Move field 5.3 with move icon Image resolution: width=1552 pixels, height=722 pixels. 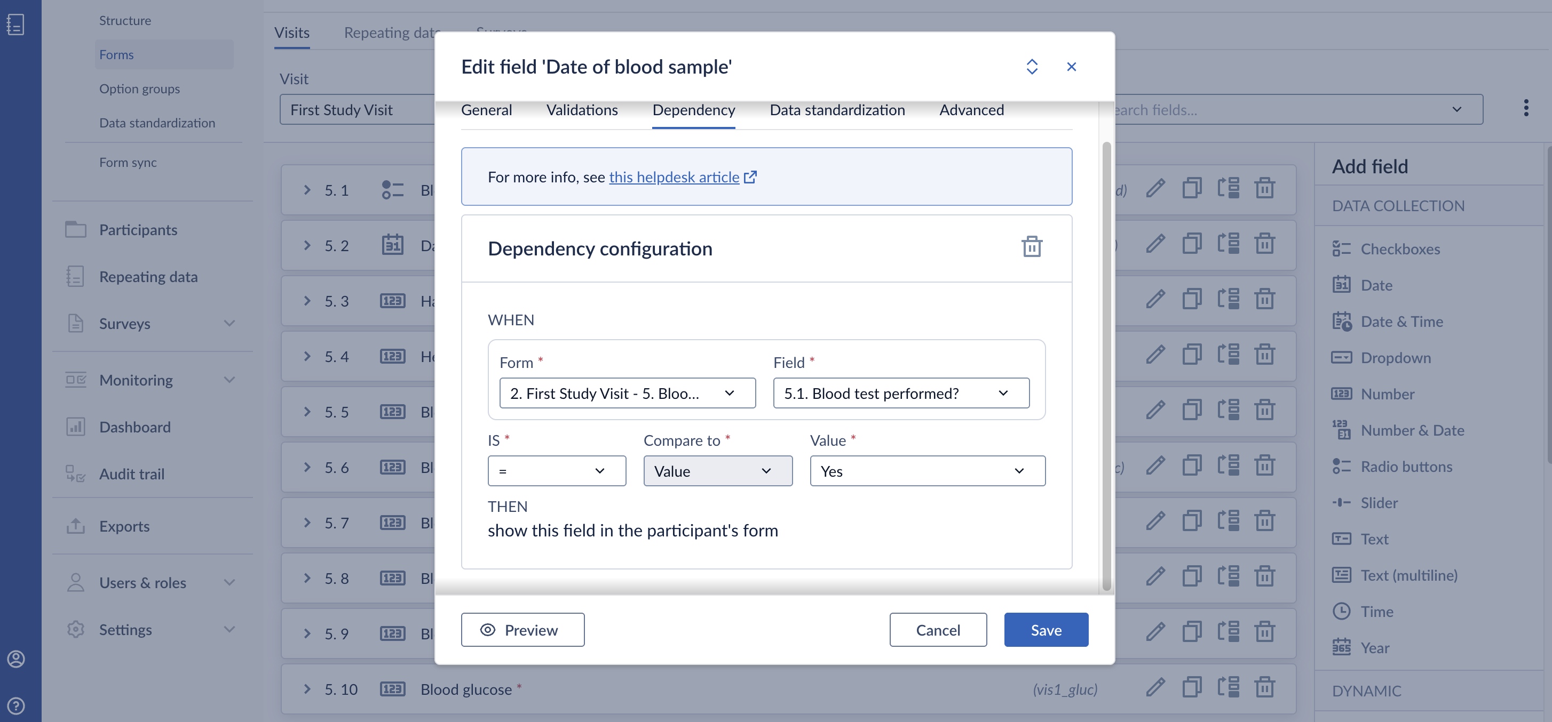[1228, 299]
